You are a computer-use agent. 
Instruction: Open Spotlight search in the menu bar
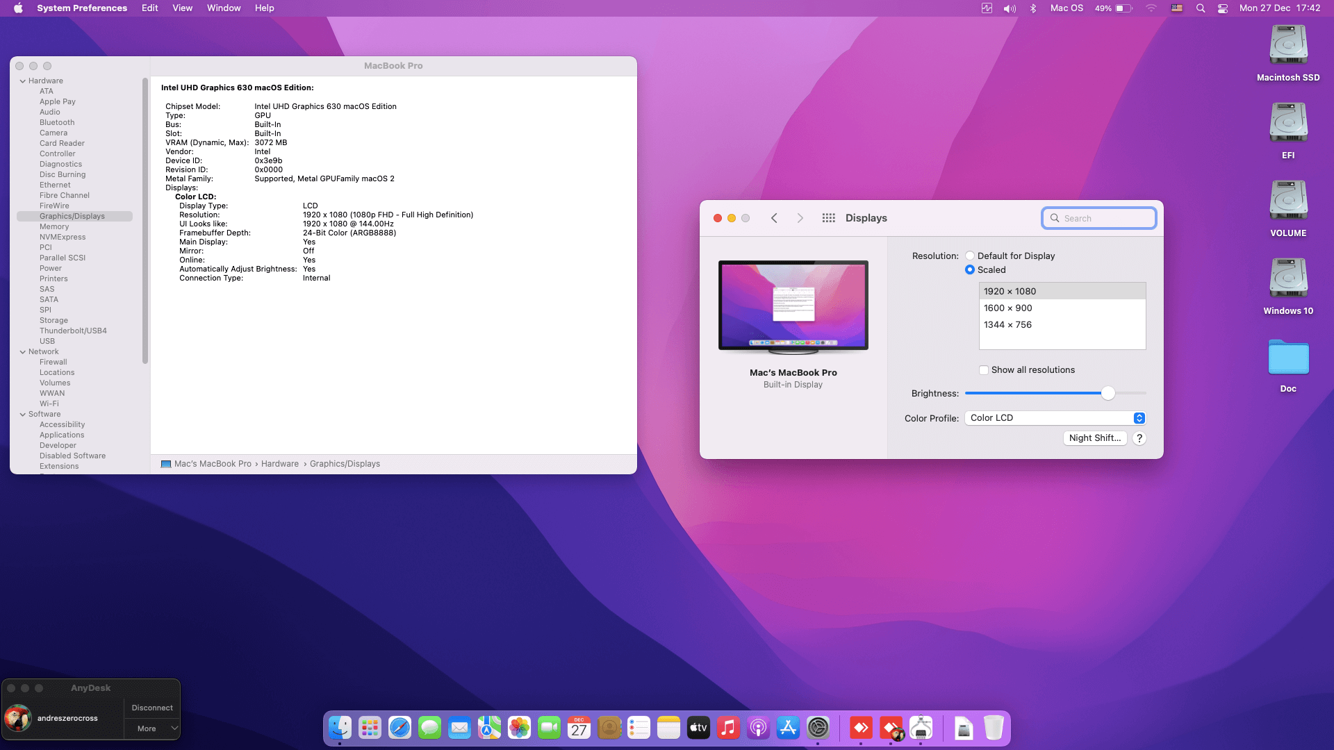pyautogui.click(x=1200, y=8)
